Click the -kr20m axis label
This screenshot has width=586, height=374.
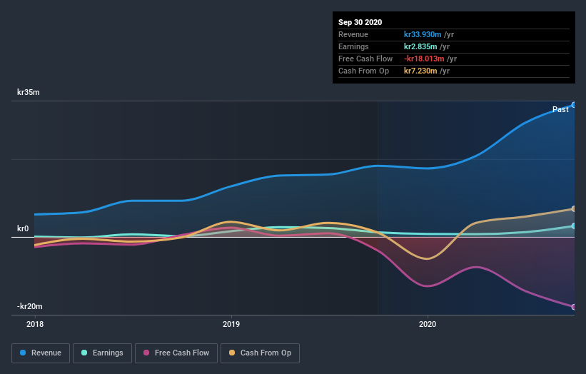29,306
